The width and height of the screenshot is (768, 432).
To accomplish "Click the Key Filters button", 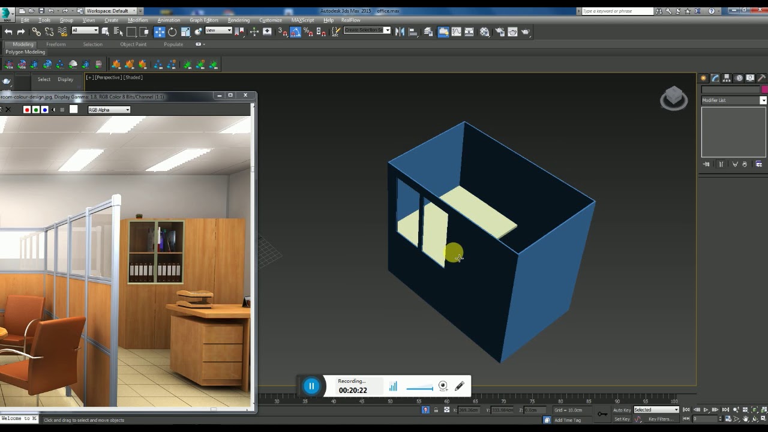I will pyautogui.click(x=660, y=419).
